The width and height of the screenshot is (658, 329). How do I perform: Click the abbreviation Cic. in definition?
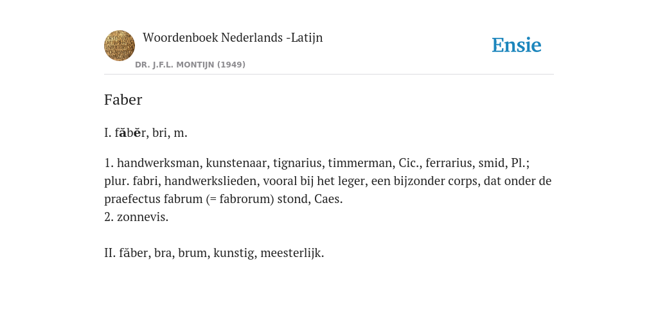pos(409,163)
